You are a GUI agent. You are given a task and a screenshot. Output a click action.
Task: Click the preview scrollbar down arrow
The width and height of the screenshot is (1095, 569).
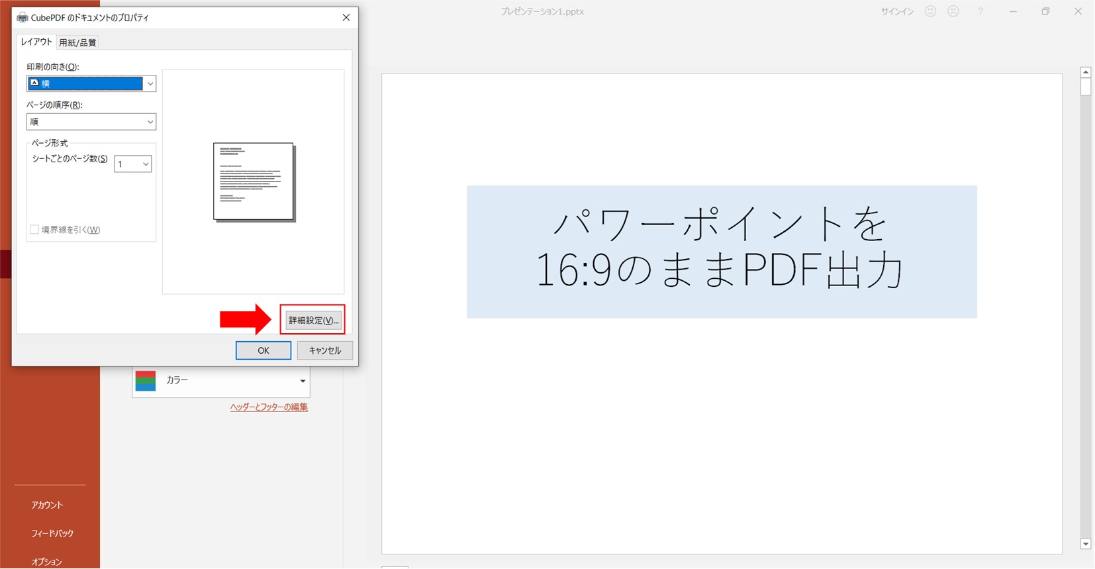click(x=1086, y=544)
